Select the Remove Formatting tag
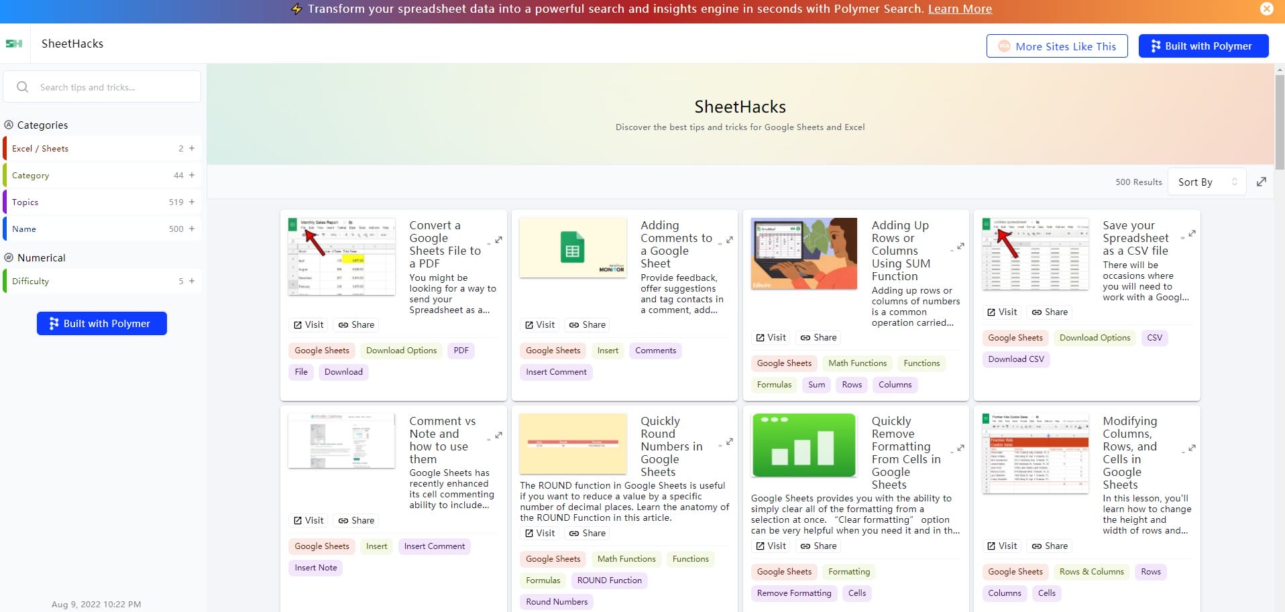1285x612 pixels. pos(793,593)
